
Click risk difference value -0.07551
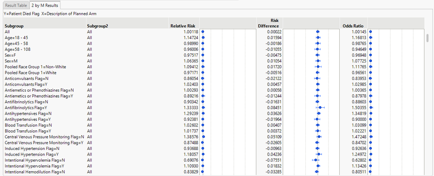click(272, 160)
